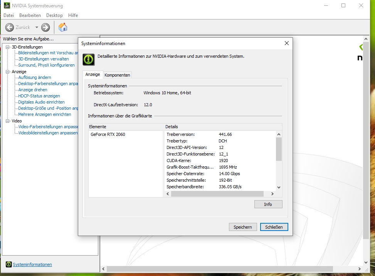Click main window scroll up arrow
This screenshot has height=276, width=375.
tap(366, 39)
